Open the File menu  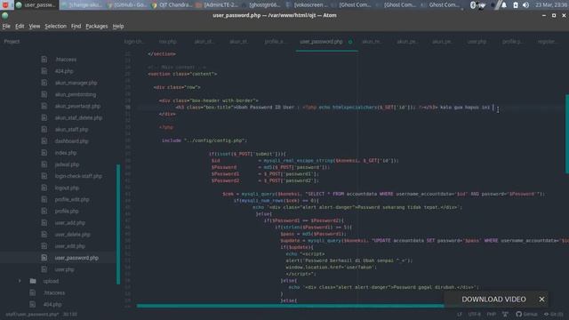[6, 26]
